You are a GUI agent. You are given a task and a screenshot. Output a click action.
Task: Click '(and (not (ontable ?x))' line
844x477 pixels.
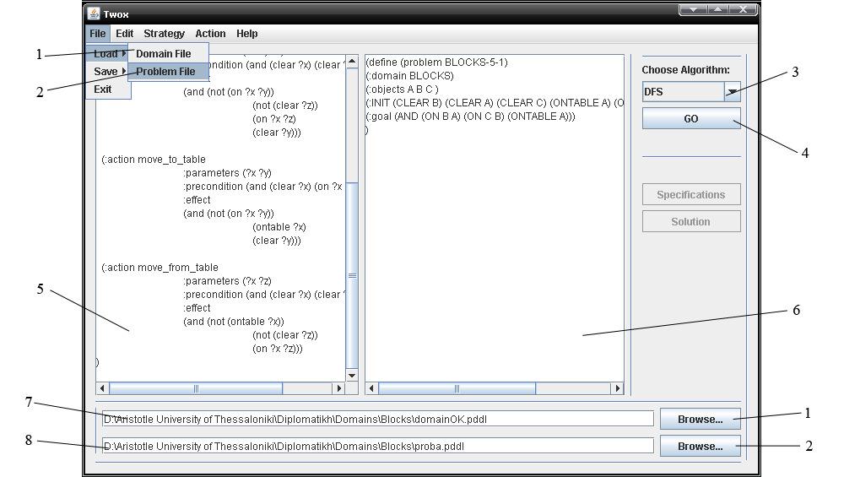tap(234, 322)
